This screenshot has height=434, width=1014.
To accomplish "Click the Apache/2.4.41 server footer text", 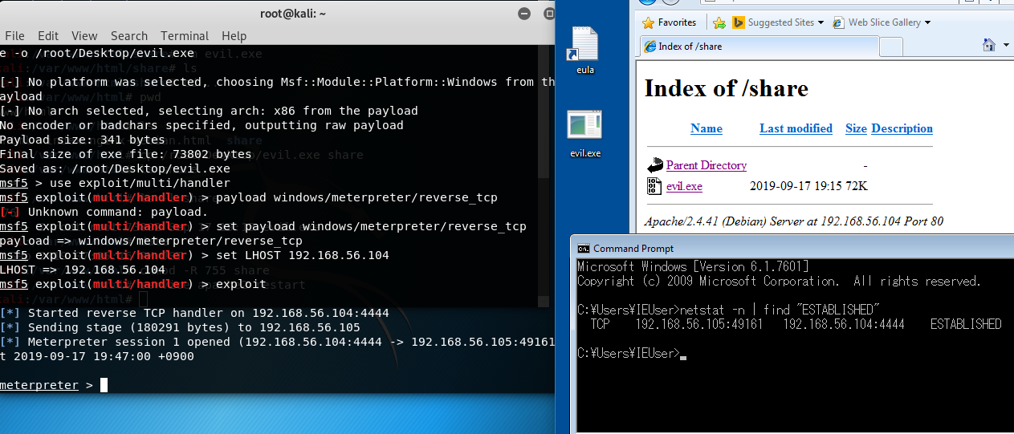I will [x=793, y=221].
